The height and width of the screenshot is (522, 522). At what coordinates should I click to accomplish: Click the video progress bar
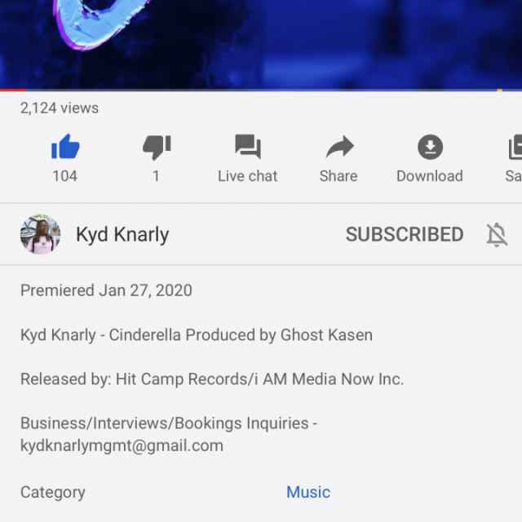click(x=261, y=90)
